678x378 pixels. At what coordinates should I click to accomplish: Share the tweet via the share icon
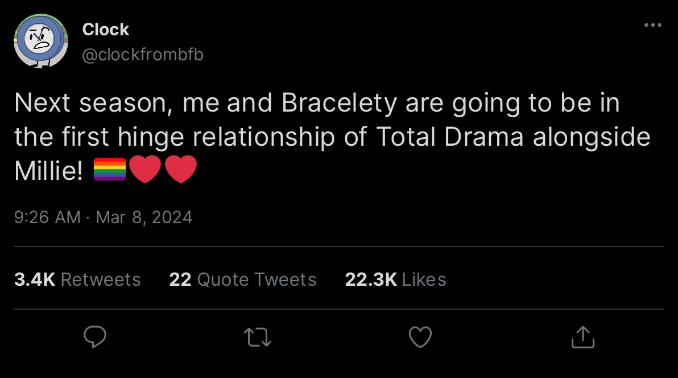coord(582,337)
